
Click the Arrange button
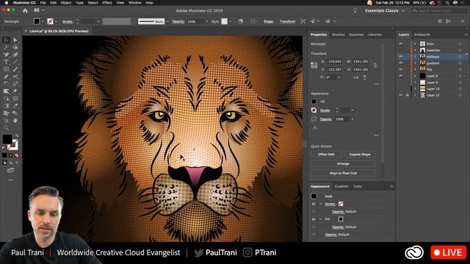pos(343,164)
